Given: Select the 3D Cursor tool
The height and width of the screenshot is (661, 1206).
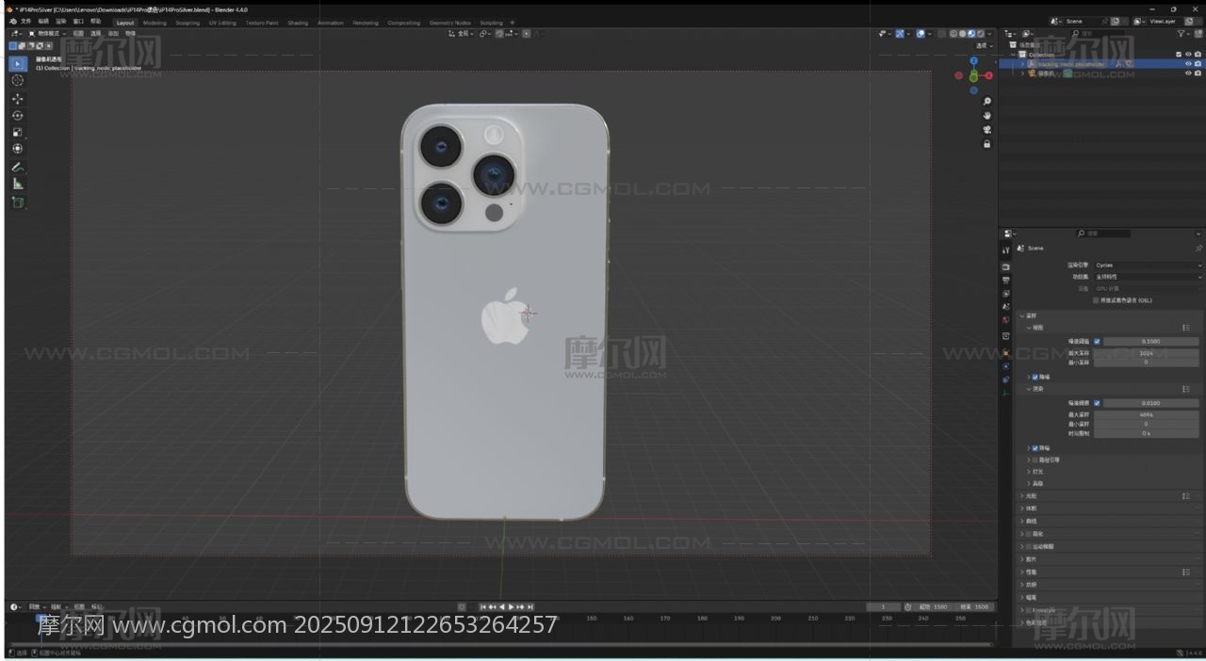Looking at the screenshot, I should [x=17, y=81].
